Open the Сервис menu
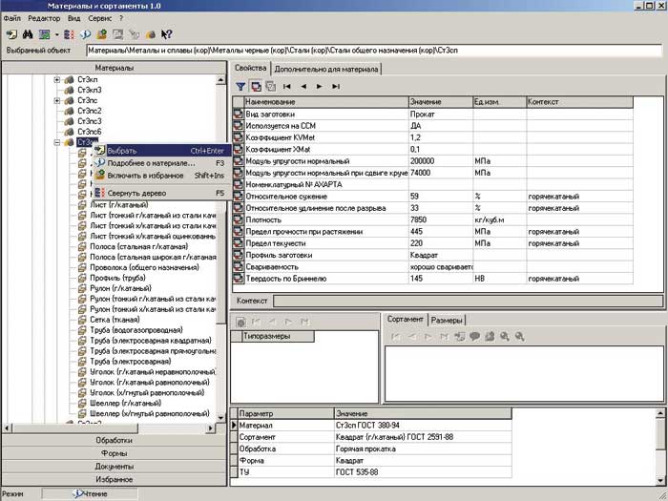 coord(100,19)
